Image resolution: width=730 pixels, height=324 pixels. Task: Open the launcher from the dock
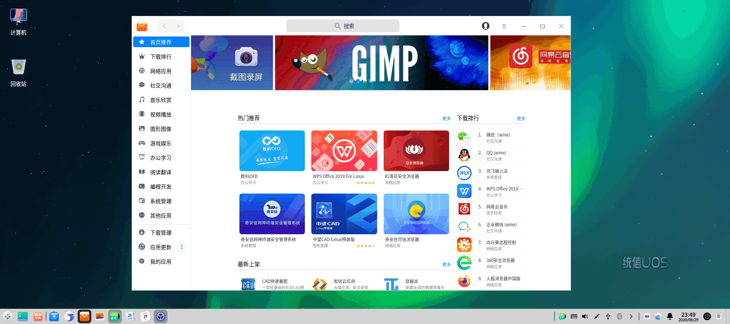tap(8, 316)
